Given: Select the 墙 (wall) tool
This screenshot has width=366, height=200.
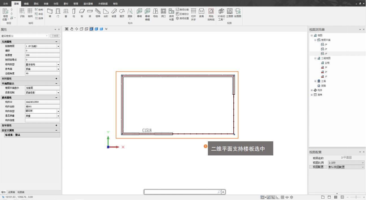Looking at the screenshot, I should coord(50,12).
